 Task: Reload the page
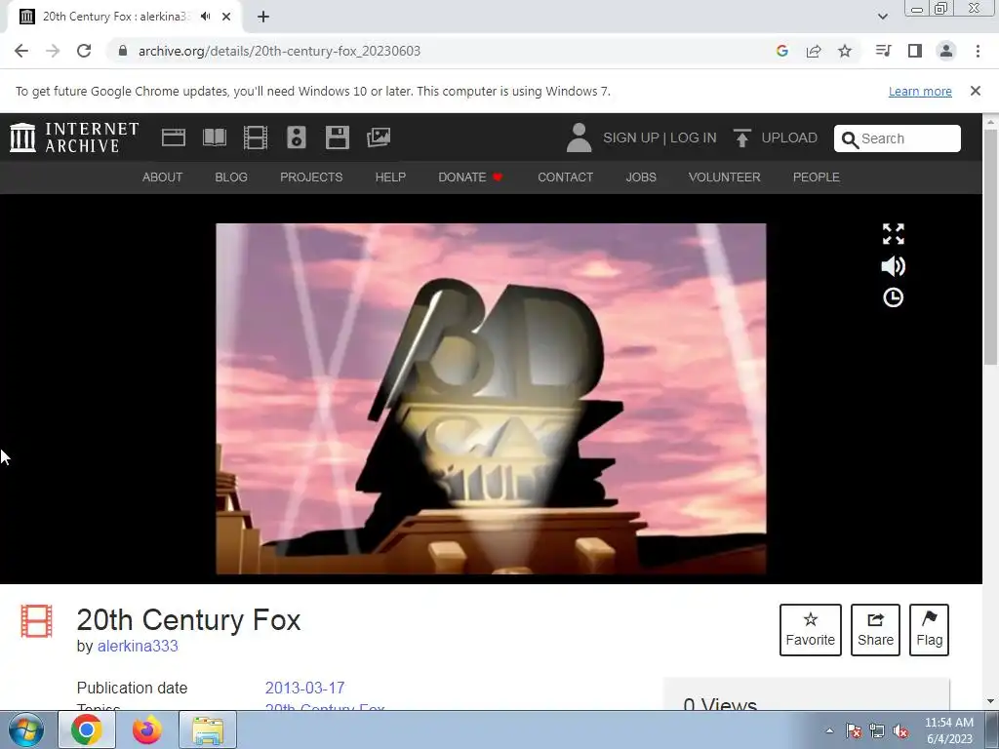point(84,51)
